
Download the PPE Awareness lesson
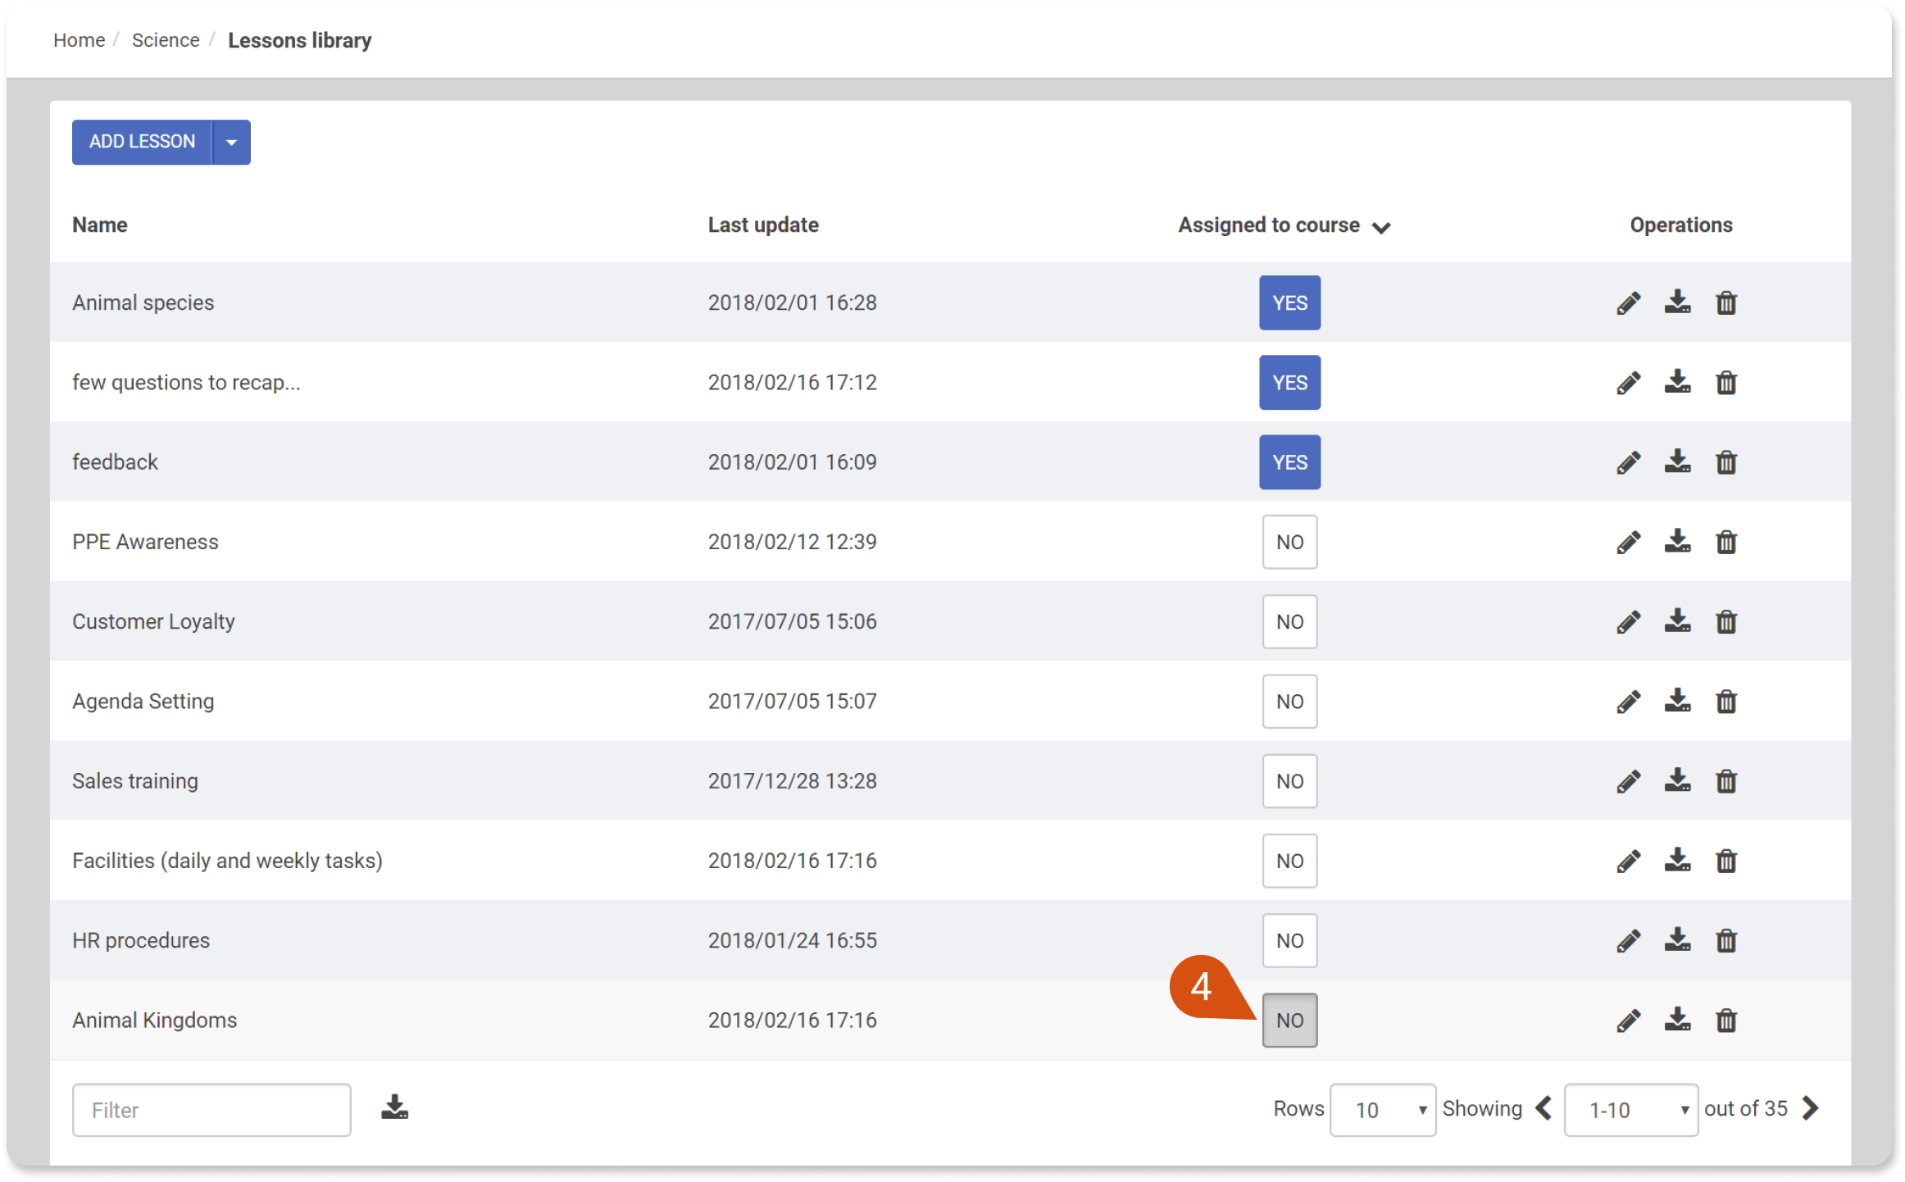[1677, 542]
